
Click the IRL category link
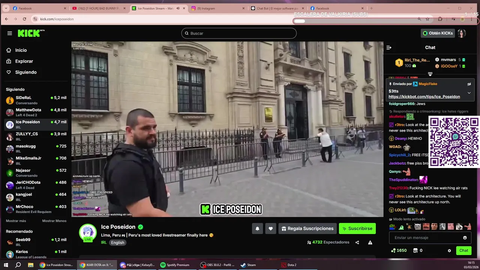pos(104,243)
